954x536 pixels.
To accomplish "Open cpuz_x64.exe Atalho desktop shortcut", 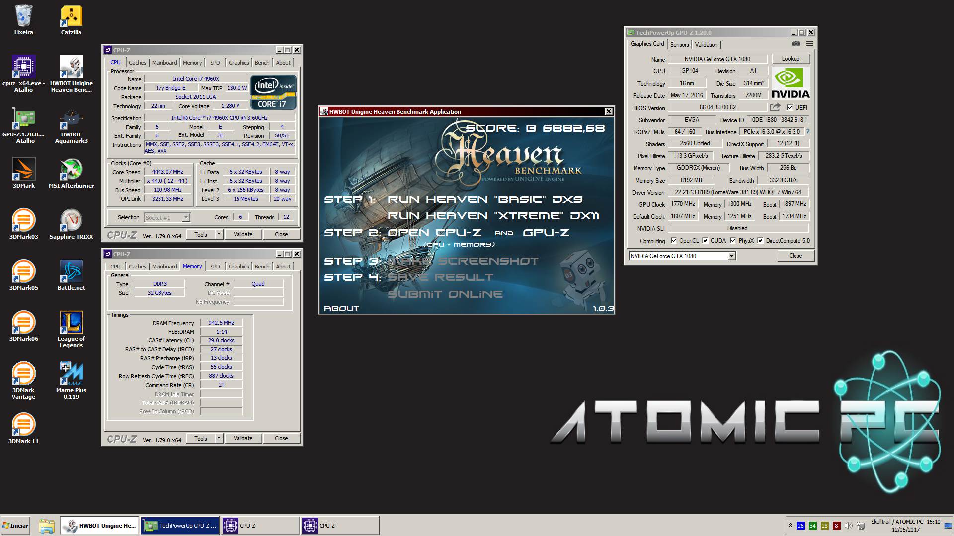I will point(23,73).
